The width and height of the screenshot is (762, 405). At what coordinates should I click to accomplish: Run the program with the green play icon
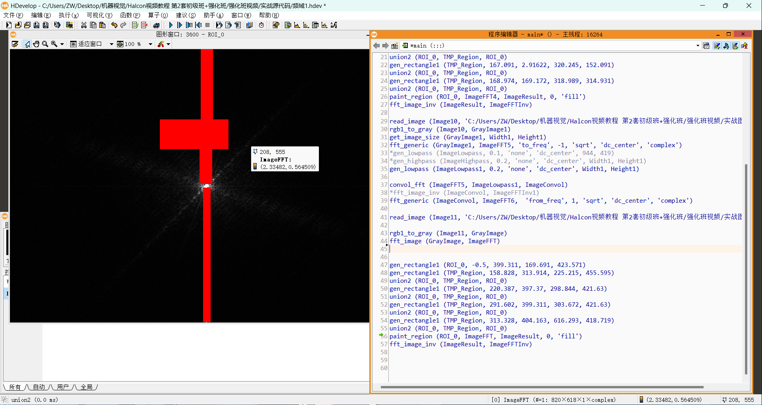[171, 25]
